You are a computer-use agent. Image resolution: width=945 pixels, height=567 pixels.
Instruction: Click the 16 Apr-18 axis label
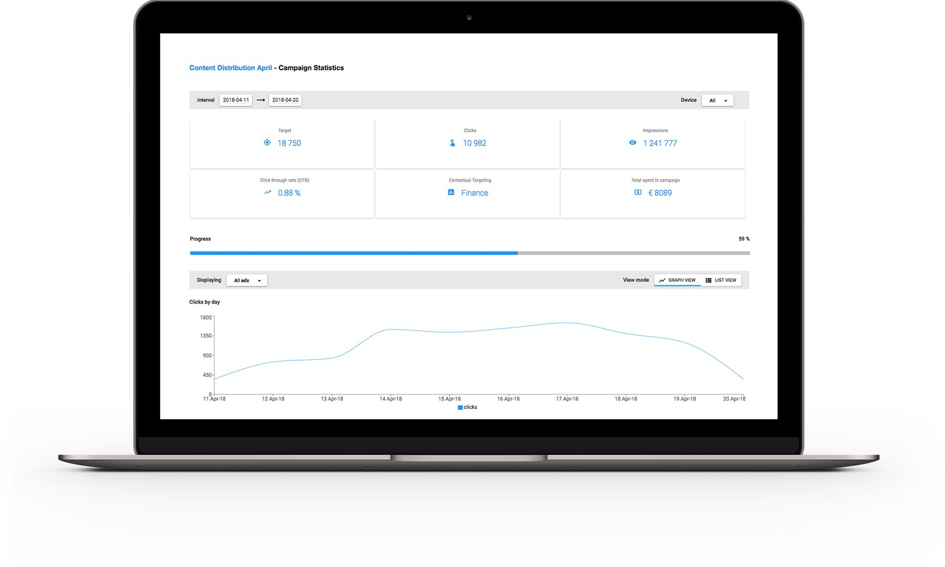pyautogui.click(x=508, y=399)
